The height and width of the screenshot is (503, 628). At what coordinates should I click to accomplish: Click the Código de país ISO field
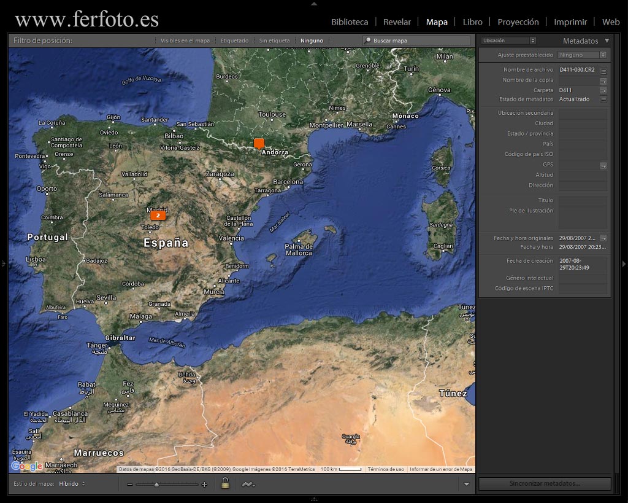583,154
